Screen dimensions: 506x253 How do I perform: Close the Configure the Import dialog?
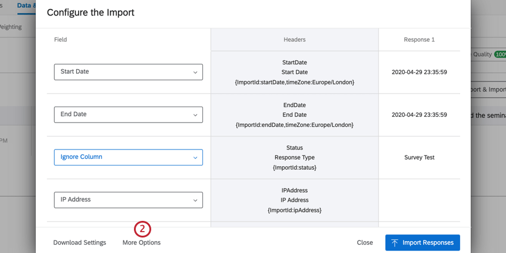click(x=365, y=243)
